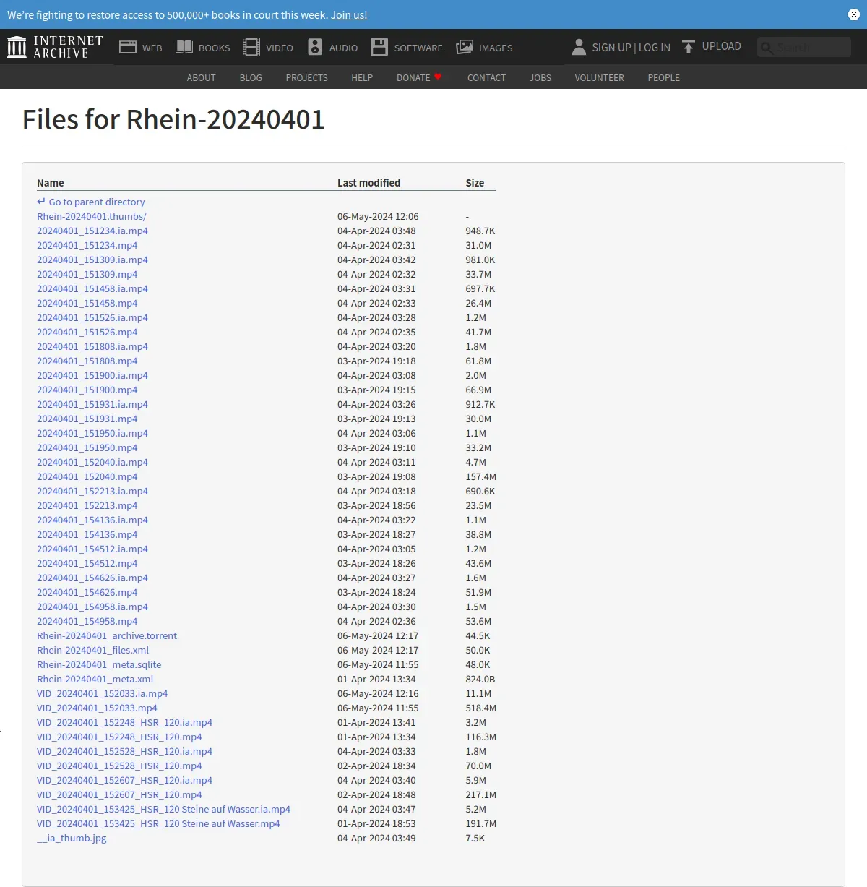The width and height of the screenshot is (867, 887).
Task: Open file 20240401_152040.mp4
Action: click(x=87, y=476)
